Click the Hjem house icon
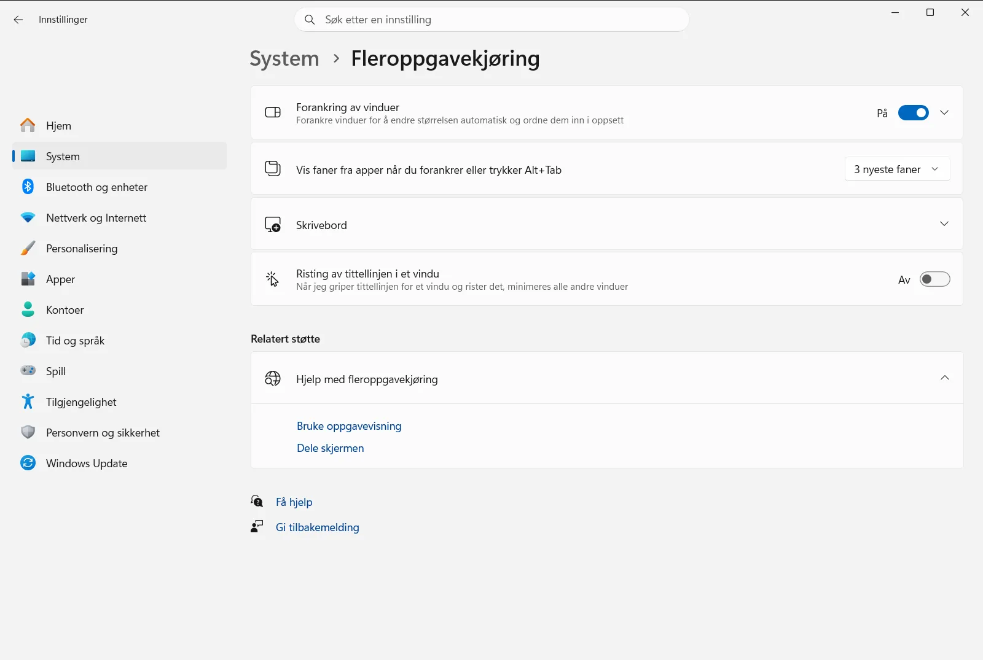Screen dimensions: 983x660 coord(28,125)
